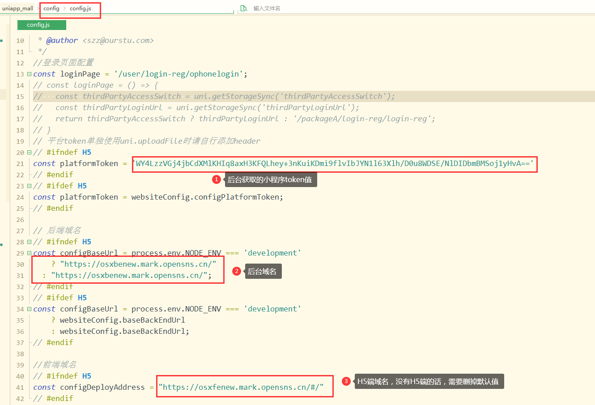
Task: Click the // #endif comment on line 22
Action: 53,175
